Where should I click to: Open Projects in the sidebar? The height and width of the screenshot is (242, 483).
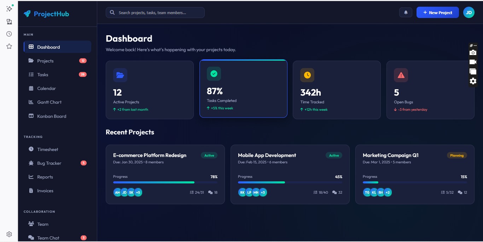tap(45, 61)
